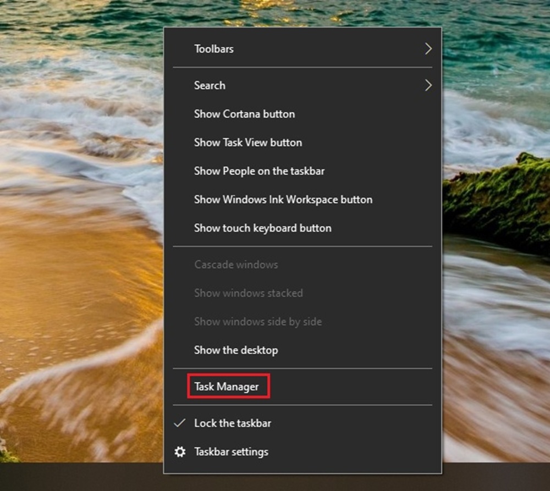Choose Show windows side by side

258,322
